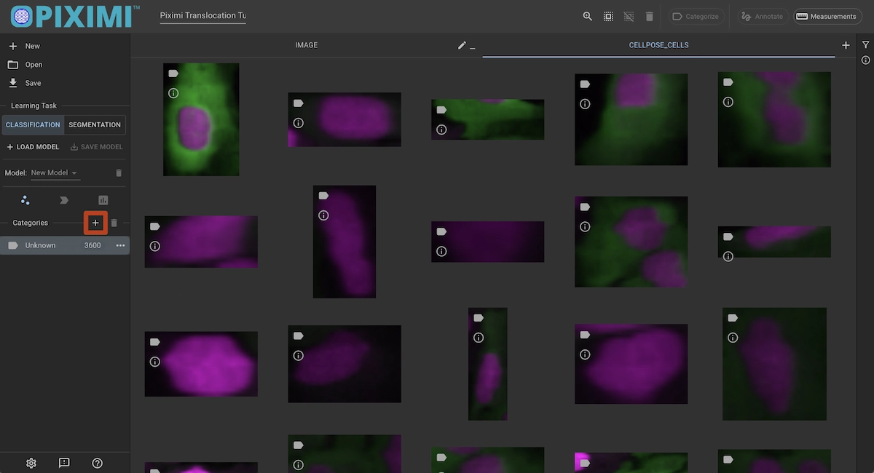Click the top toolbar delete trash icon
The width and height of the screenshot is (874, 473).
[650, 16]
